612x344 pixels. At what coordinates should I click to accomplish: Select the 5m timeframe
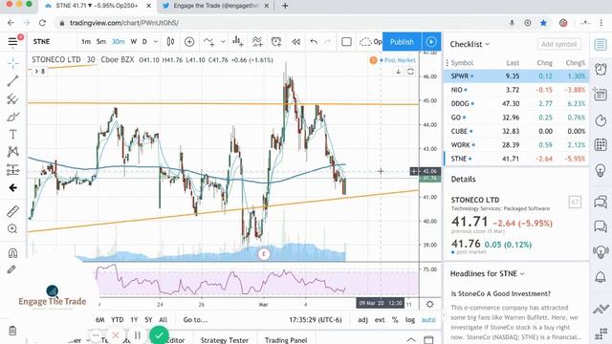(x=101, y=41)
